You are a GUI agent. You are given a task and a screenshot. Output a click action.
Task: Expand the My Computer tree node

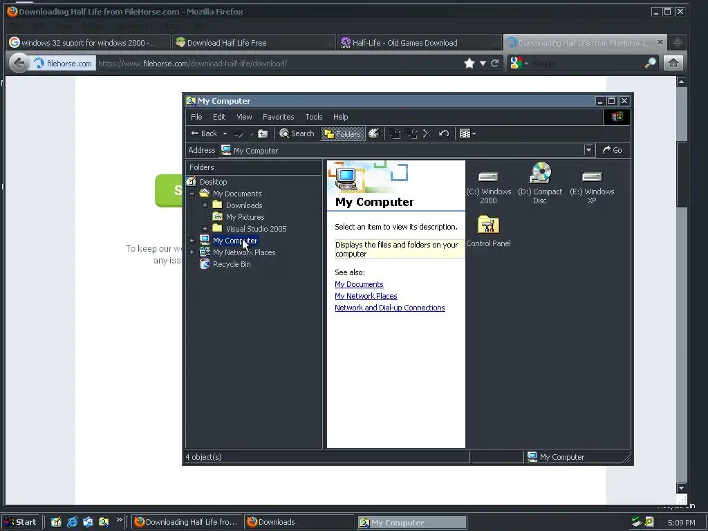[192, 240]
